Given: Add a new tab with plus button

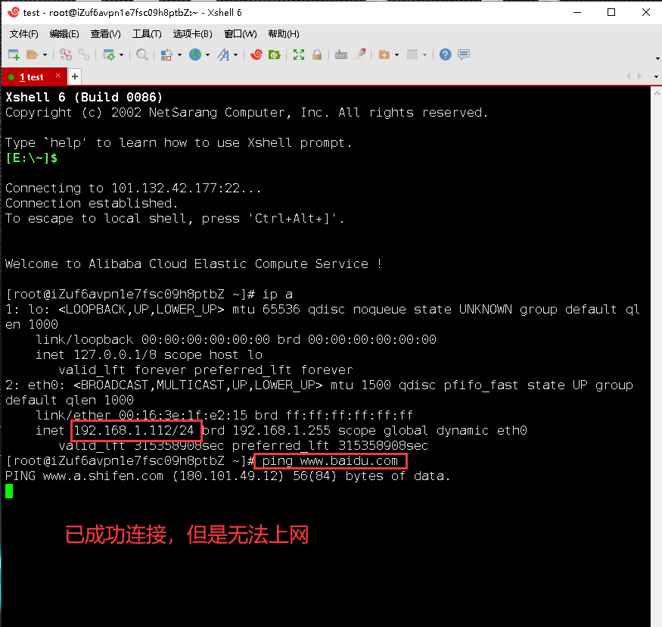Looking at the screenshot, I should 75,76.
